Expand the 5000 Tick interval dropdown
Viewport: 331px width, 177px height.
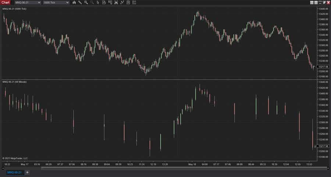click(x=56, y=3)
